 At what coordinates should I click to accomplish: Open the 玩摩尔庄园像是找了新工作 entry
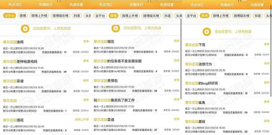point(136,105)
